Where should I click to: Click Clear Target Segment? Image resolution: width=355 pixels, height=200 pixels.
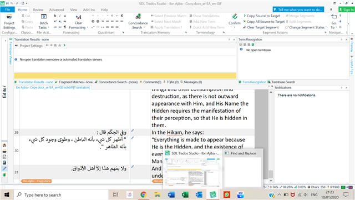pos(261,27)
